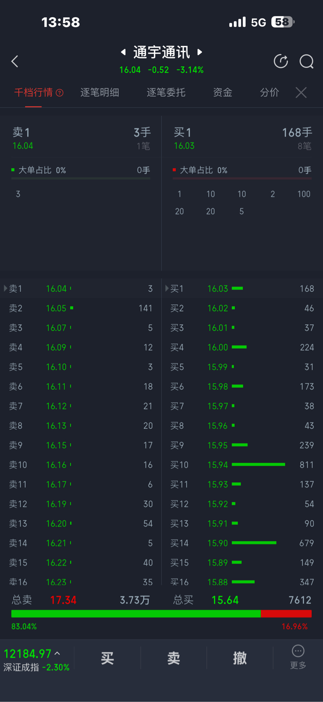Close the panel with the X icon

pos(301,92)
